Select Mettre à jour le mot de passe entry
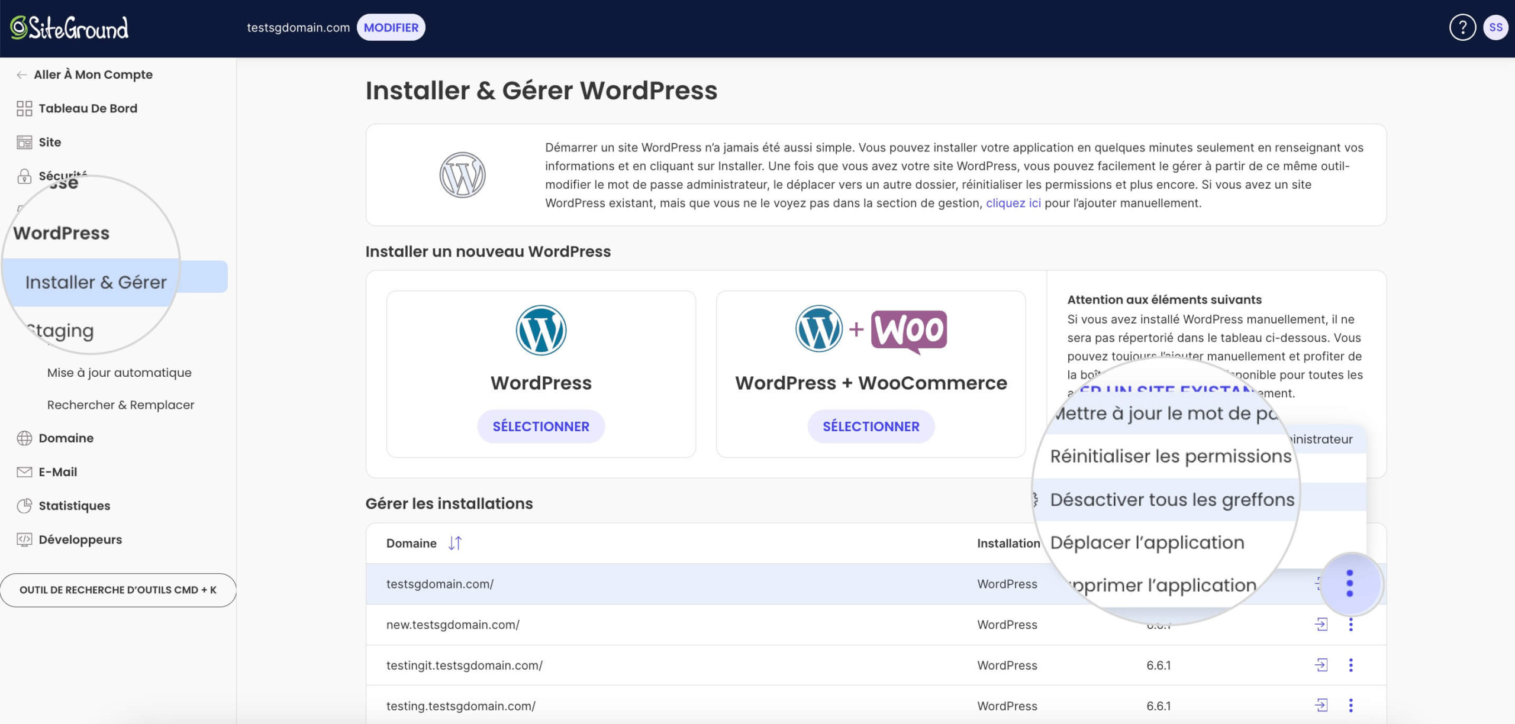This screenshot has width=1515, height=724. (x=1166, y=413)
